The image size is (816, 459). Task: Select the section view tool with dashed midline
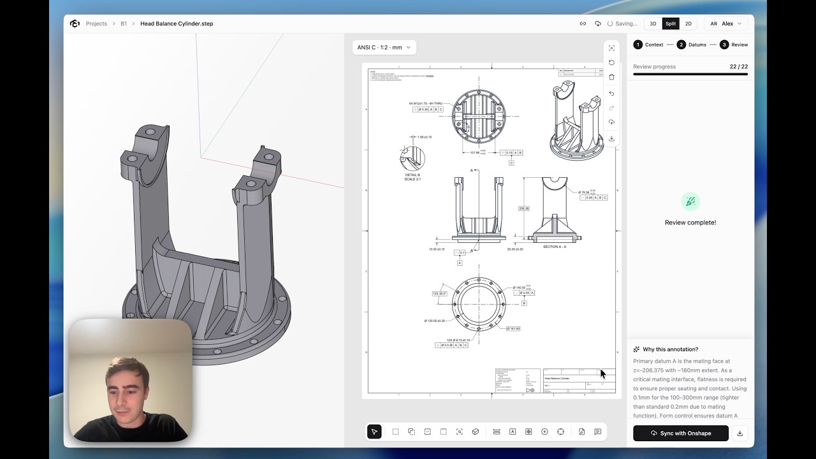click(427, 432)
